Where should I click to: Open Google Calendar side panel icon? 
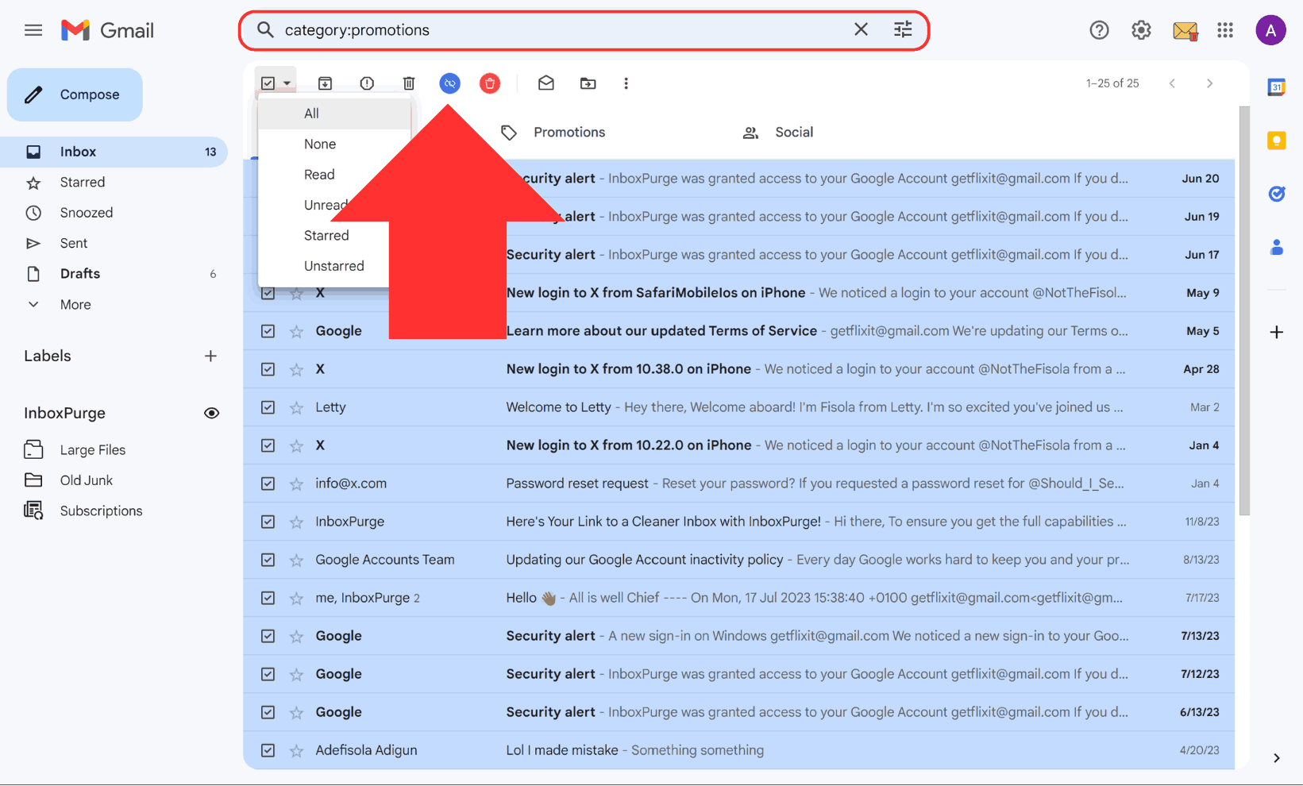(x=1277, y=87)
